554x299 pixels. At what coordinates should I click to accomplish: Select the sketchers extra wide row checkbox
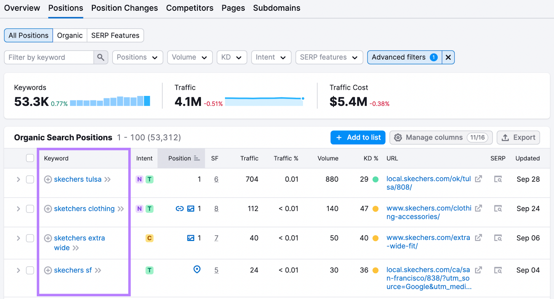coord(30,238)
